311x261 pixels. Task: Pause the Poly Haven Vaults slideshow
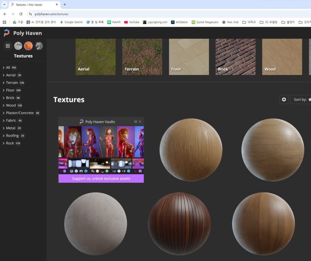(135, 122)
